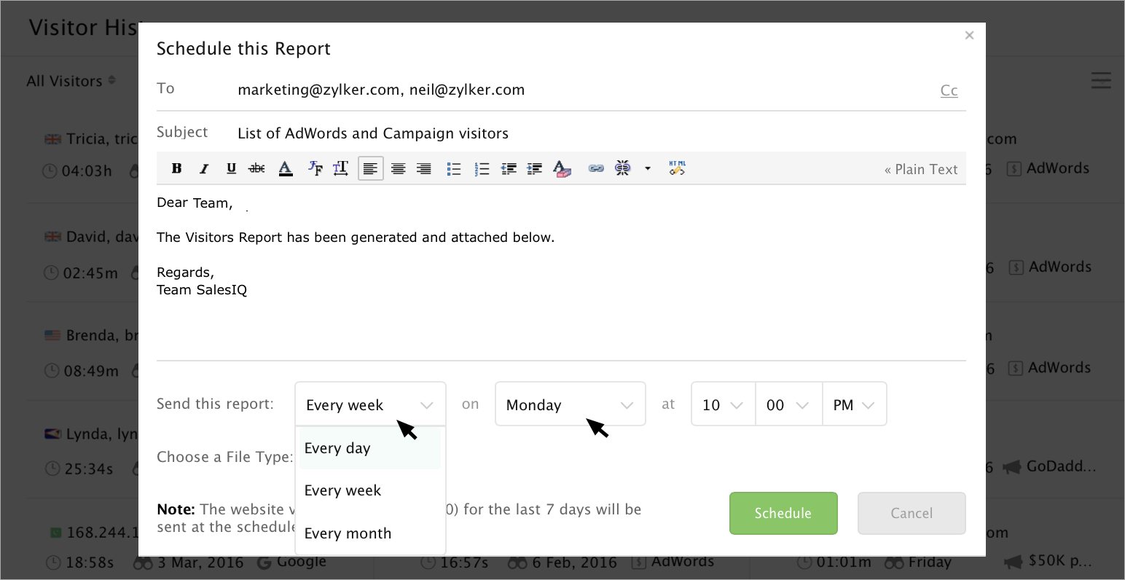The image size is (1125, 580).
Task: Open the font color picker
Action: coord(286,169)
